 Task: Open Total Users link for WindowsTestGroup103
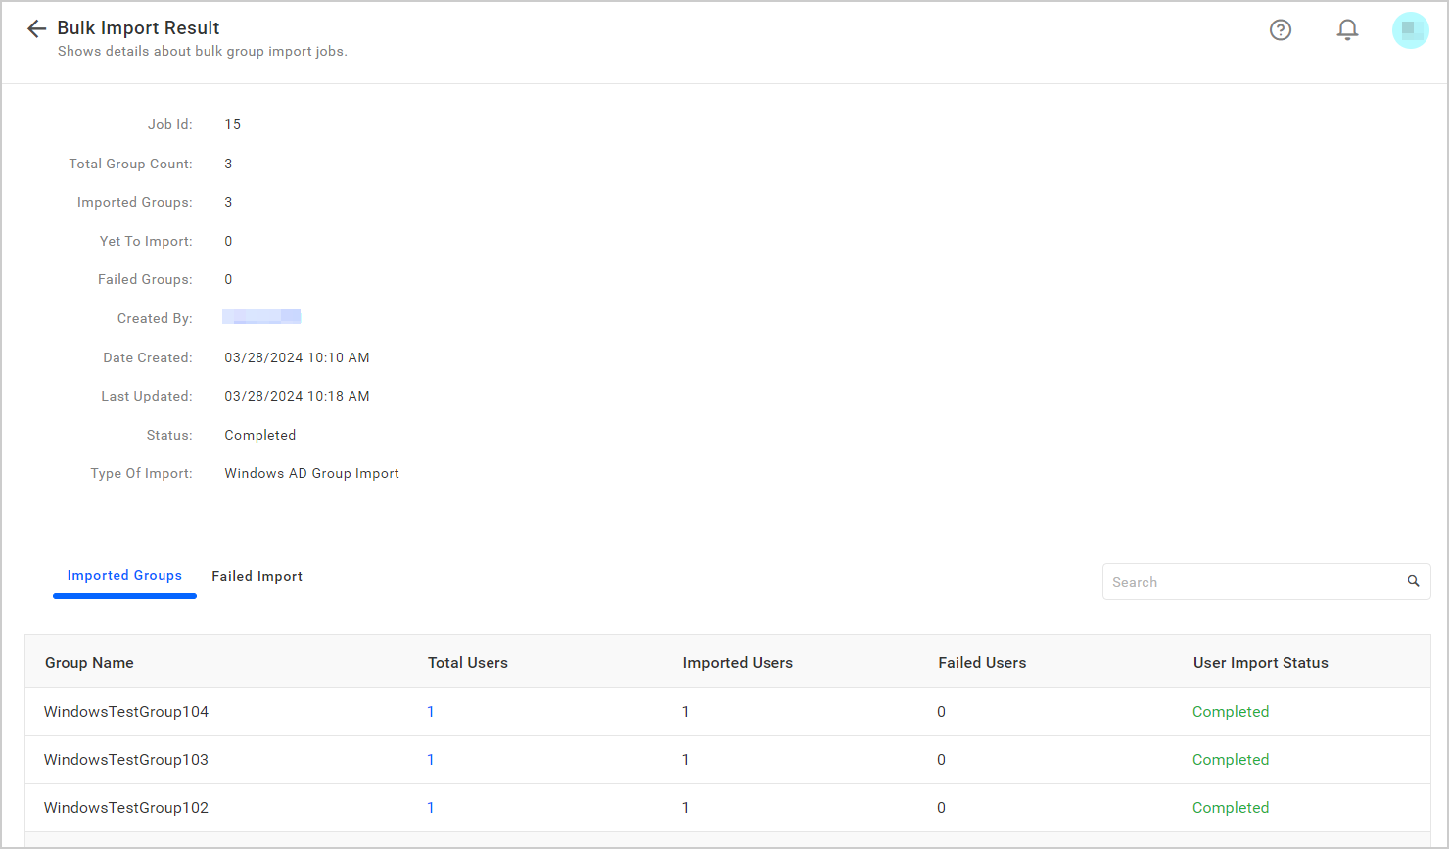click(431, 760)
